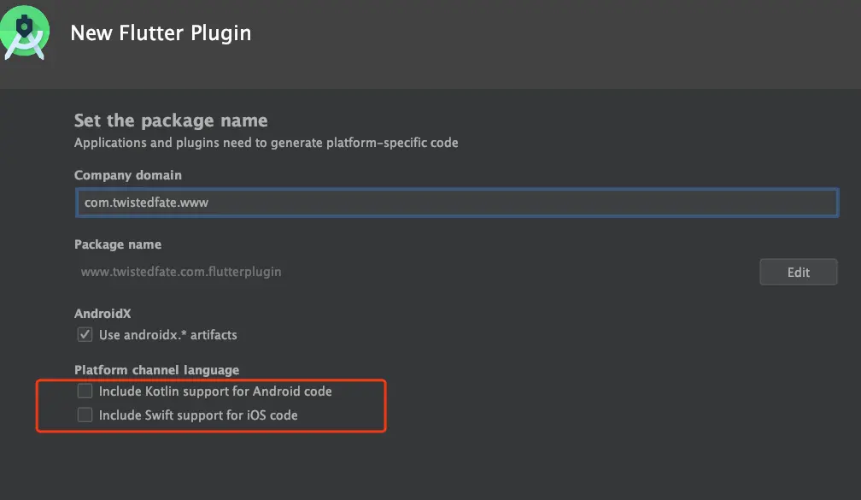The width and height of the screenshot is (861, 500).
Task: Enable Include Swift support for iOS code
Action: tap(85, 415)
